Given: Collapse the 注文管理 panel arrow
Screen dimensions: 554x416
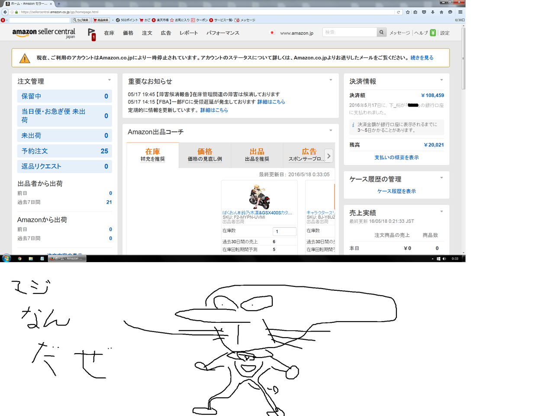Looking at the screenshot, I should pyautogui.click(x=110, y=80).
